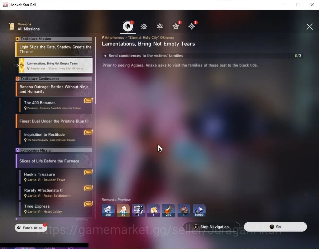Image resolution: width=319 pixels, height=249 pixels.
Task: Click the Trailblaze EXP reward icon showing 600
Action: [x=108, y=210]
